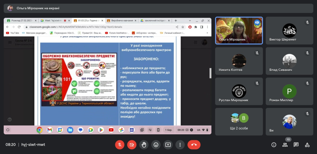The image size is (317, 154).
Task: Select Руслан Мирошник participant tile
Action: 239,91
